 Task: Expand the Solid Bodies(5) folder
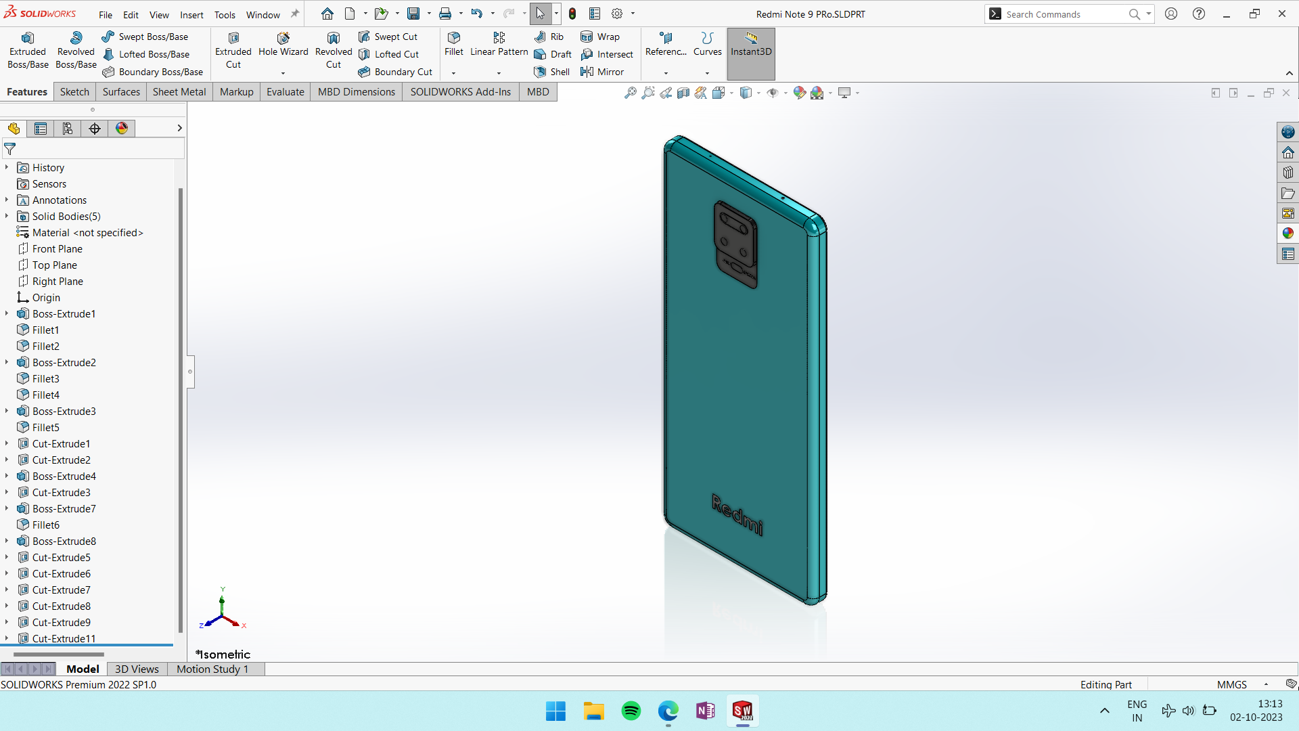pyautogui.click(x=7, y=216)
